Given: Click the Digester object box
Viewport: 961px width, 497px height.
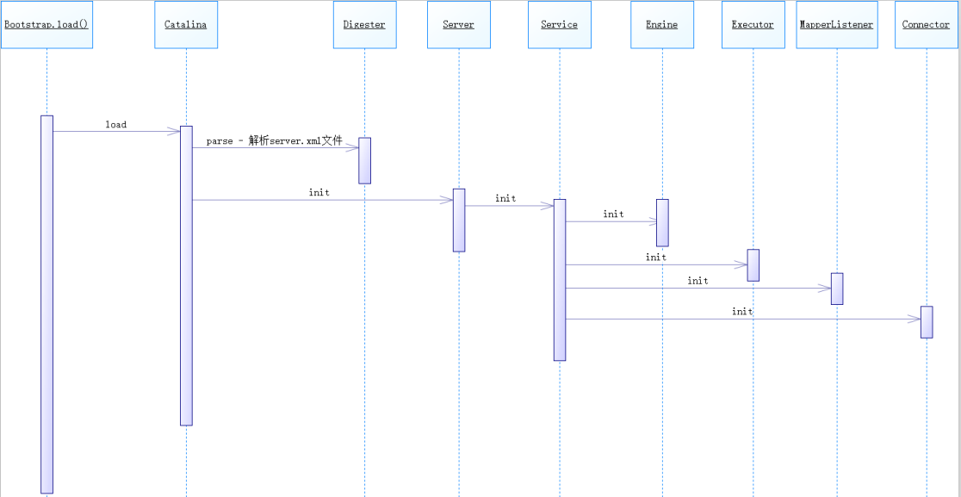Looking at the screenshot, I should point(364,24).
